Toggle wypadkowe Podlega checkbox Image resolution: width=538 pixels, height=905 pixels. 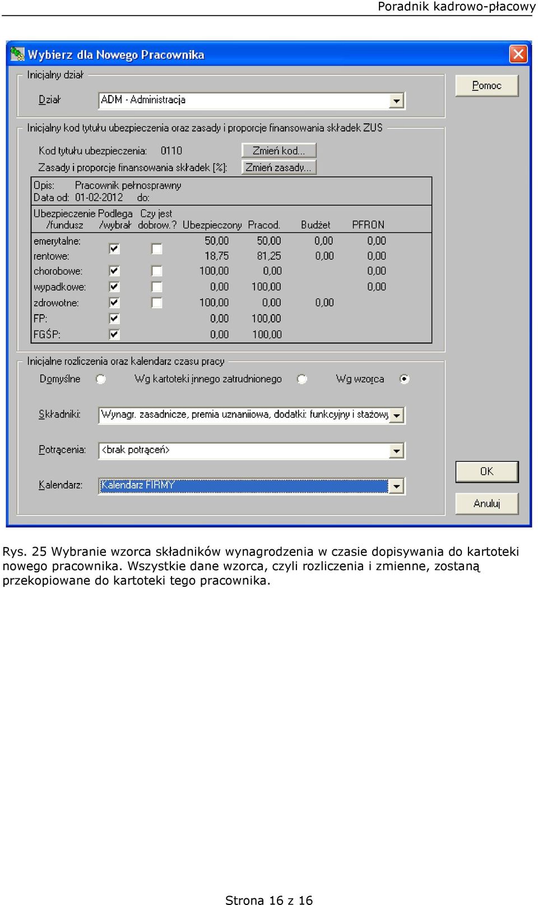pyautogui.click(x=114, y=287)
